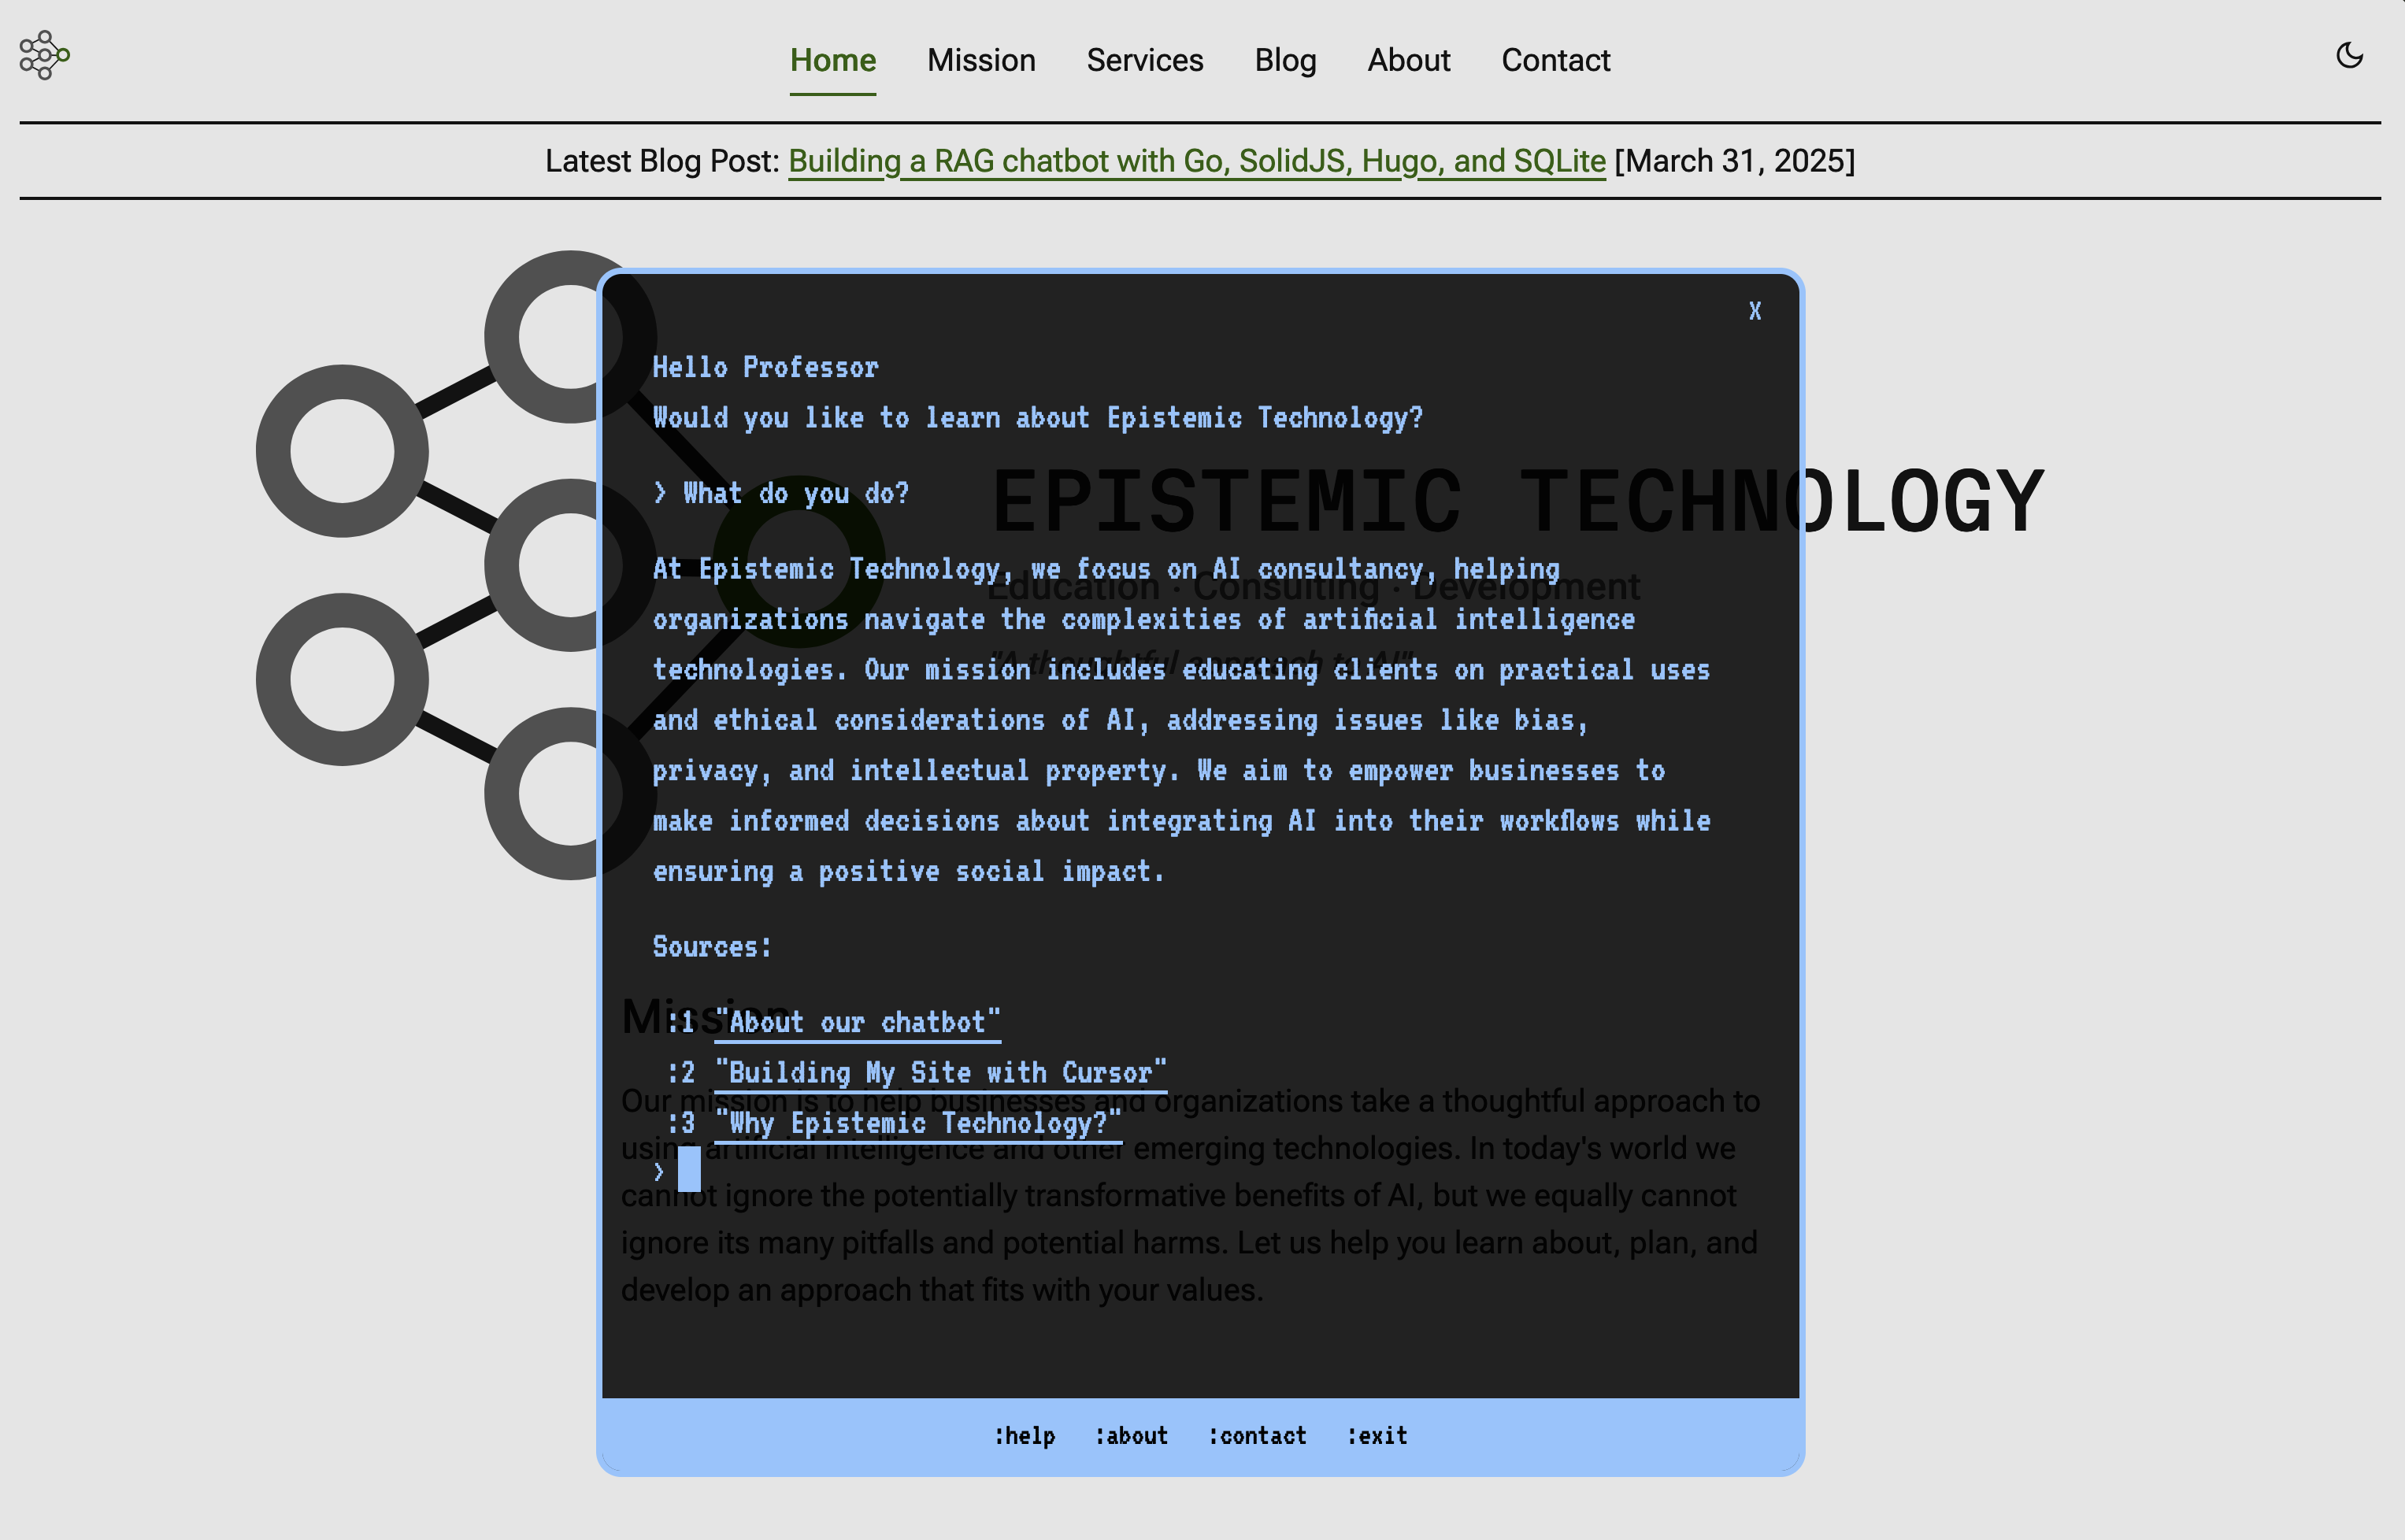Click the "Sources:" label in the terminal
Viewport: 2405px width, 1540px height.
[x=712, y=947]
